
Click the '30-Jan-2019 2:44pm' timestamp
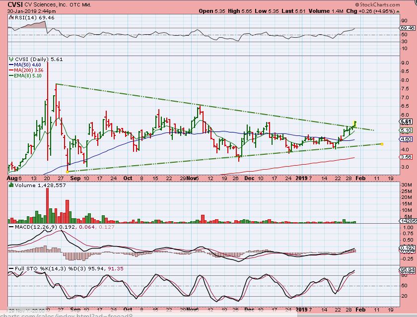tap(32, 11)
